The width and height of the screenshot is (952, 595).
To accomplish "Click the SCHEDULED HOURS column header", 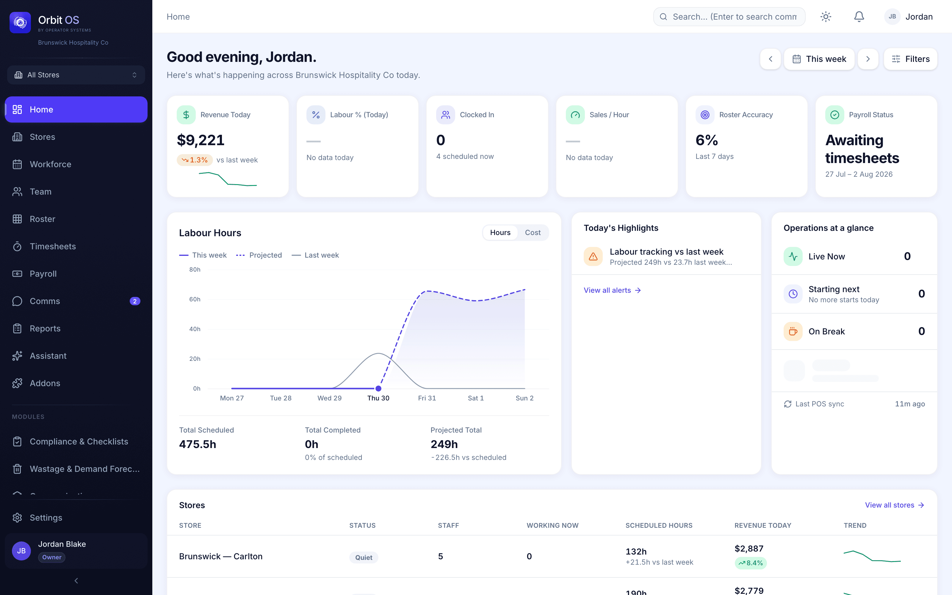I will pyautogui.click(x=659, y=525).
